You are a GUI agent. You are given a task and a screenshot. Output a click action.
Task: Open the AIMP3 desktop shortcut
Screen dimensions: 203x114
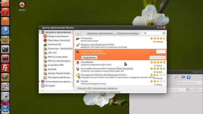22,6
